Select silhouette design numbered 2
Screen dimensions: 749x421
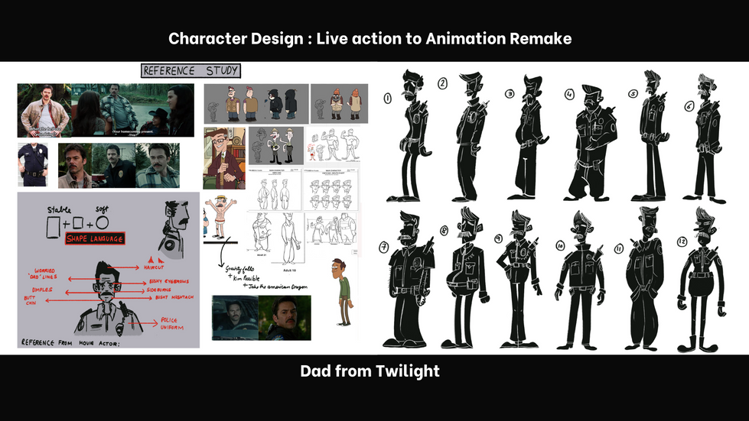(x=470, y=137)
